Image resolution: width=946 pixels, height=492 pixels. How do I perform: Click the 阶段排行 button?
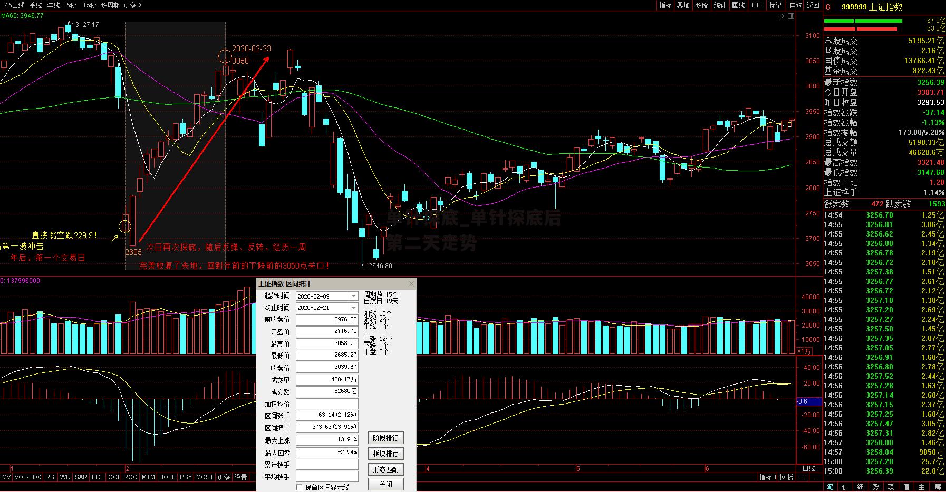[x=385, y=438]
